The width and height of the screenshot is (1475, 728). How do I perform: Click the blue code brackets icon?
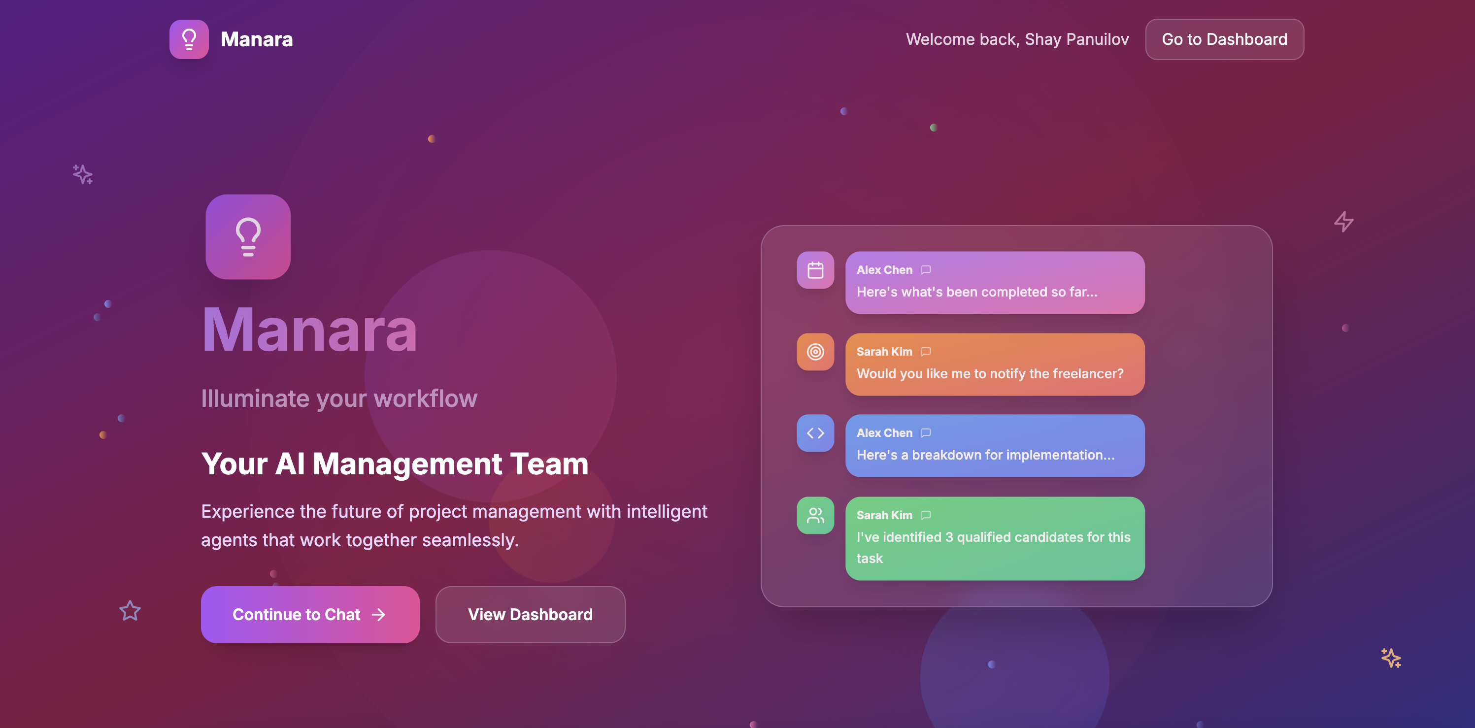(815, 433)
